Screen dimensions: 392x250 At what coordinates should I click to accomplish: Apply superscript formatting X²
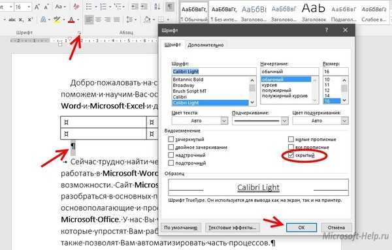pyautogui.click(x=30, y=20)
